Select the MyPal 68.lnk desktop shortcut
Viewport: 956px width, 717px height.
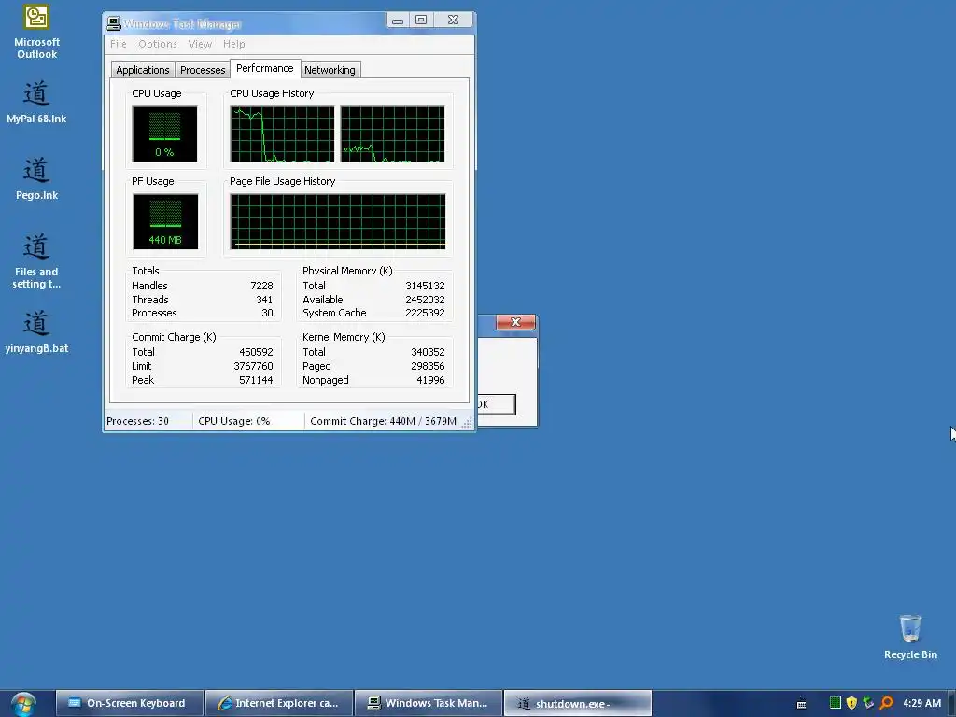click(x=36, y=103)
